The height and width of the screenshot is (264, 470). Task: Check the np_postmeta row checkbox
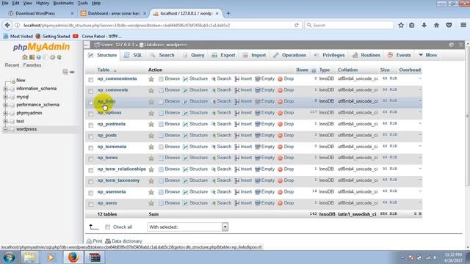point(91,125)
